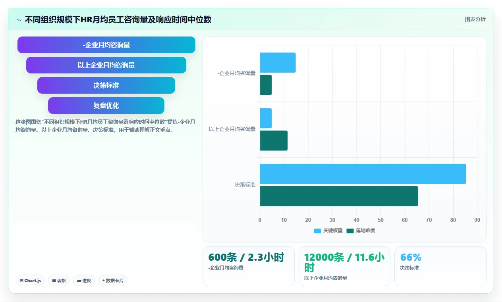Image resolution: width=502 pixels, height=302 pixels.
Task: Toggle the 落地难度 legend swatch
Action: point(350,231)
